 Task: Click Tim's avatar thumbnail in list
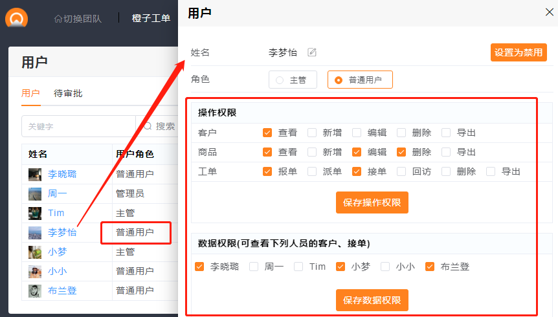click(x=35, y=213)
